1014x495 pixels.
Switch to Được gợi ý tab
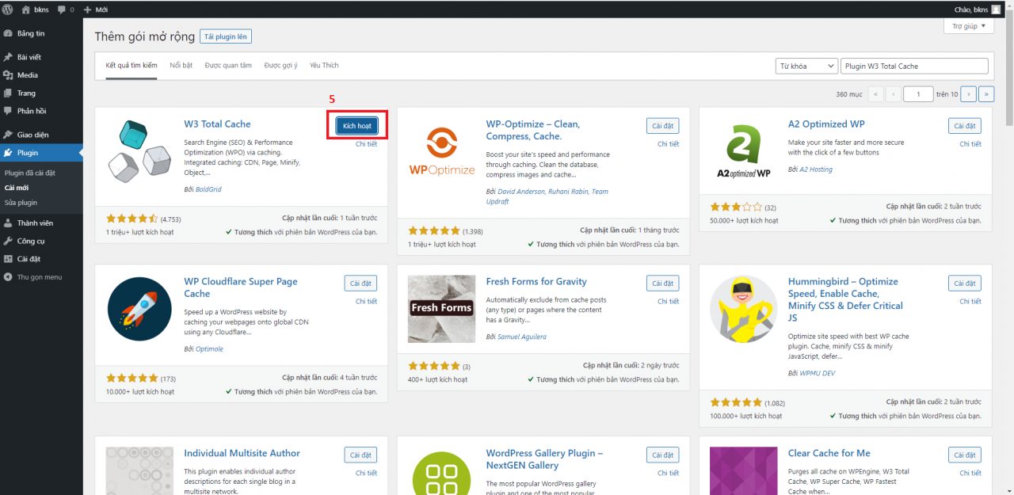(x=281, y=66)
